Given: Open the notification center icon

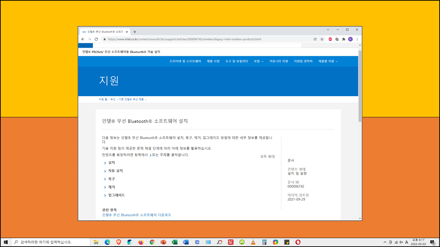Looking at the screenshot, I should coord(433,242).
